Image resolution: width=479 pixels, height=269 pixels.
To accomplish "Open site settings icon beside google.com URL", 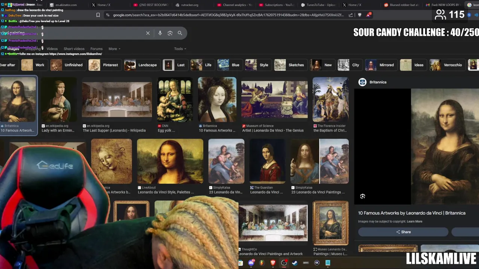I will [x=108, y=15].
